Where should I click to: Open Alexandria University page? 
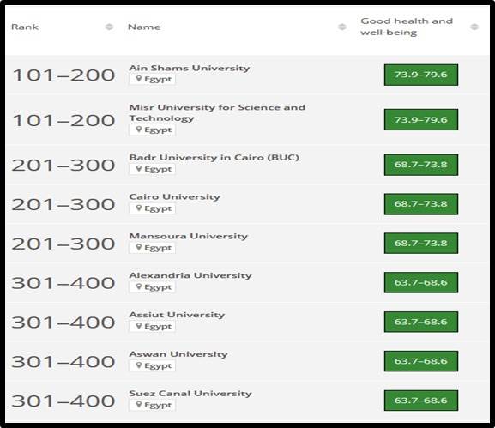click(x=190, y=275)
